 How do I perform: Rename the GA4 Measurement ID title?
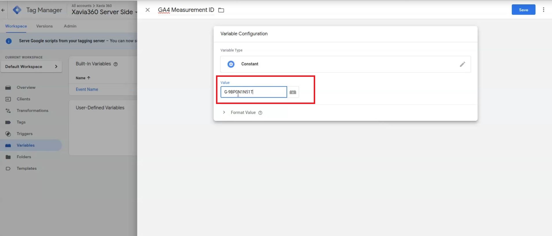pyautogui.click(x=186, y=10)
